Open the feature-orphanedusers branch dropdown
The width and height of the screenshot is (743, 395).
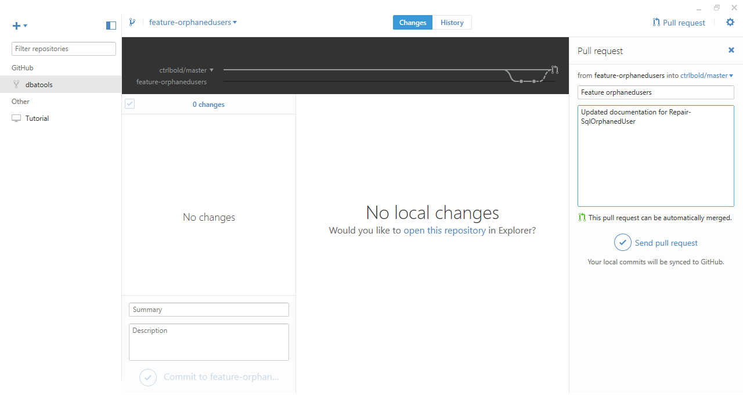click(193, 23)
